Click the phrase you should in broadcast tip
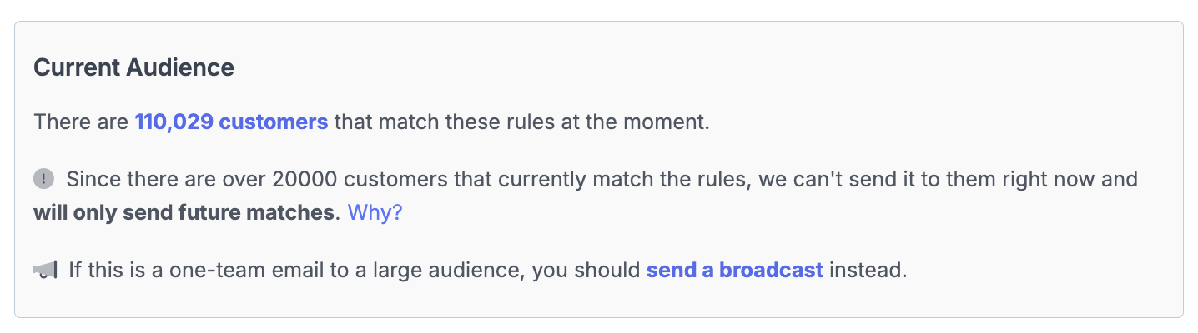 pyautogui.click(x=587, y=271)
